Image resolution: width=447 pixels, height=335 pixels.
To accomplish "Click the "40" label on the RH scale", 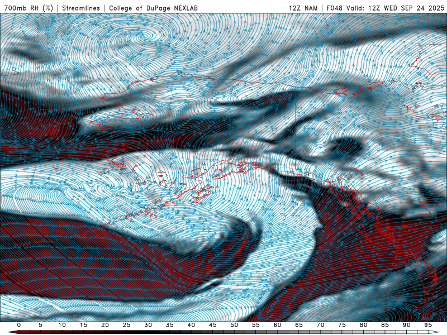I will coord(191,325).
